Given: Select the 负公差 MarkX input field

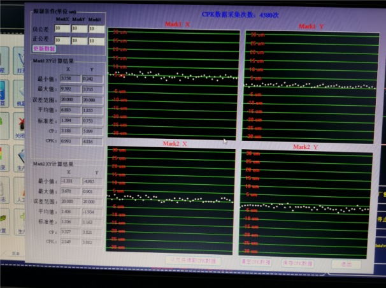Looking at the screenshot, I should coord(62,29).
